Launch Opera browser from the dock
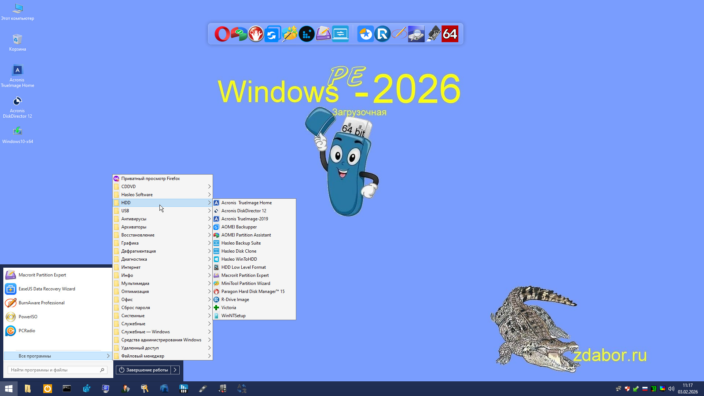704x396 pixels. (222, 34)
